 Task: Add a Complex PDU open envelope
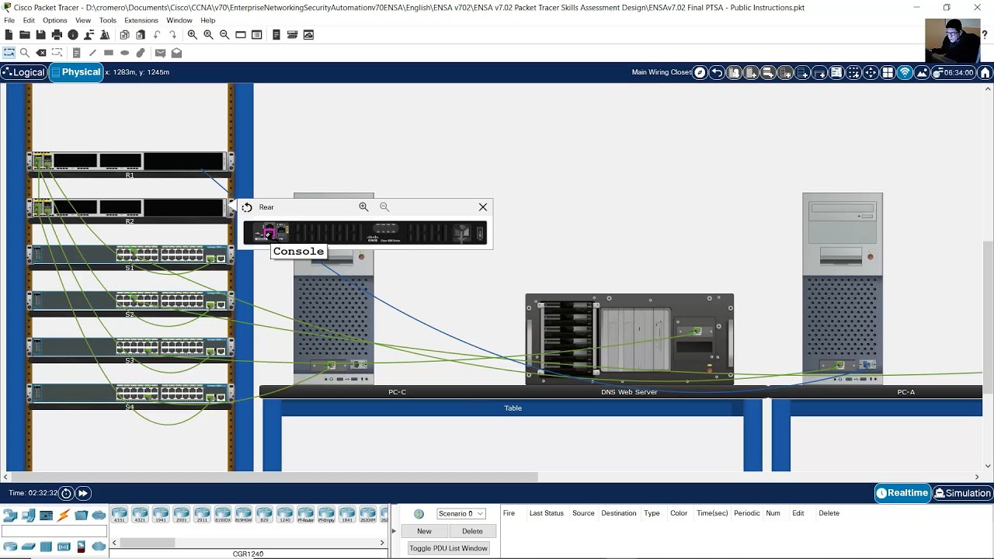176,53
